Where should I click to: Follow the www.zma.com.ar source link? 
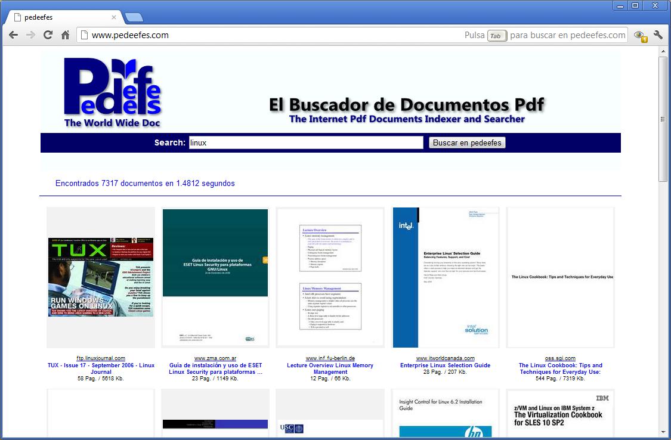(x=215, y=358)
